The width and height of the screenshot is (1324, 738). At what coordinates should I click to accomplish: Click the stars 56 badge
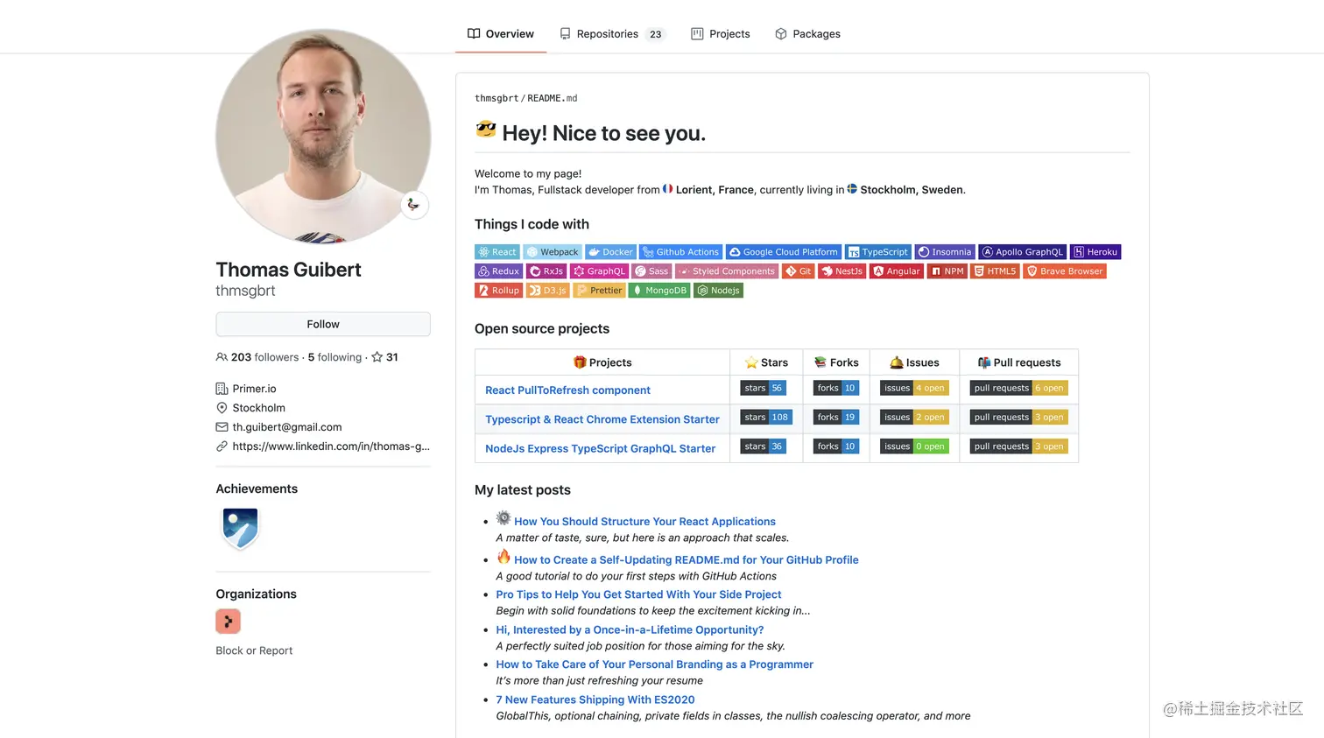pos(764,388)
